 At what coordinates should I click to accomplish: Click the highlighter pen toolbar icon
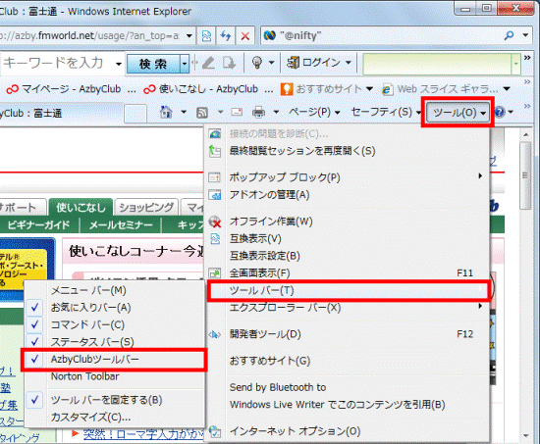[x=209, y=63]
